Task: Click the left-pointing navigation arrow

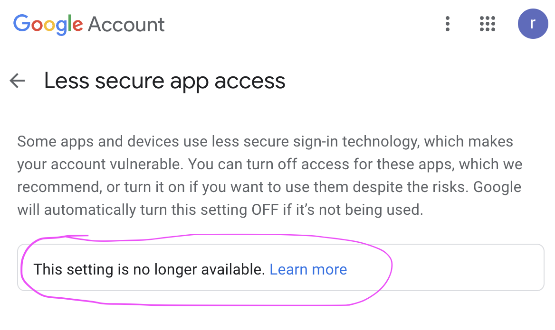Action: tap(17, 81)
